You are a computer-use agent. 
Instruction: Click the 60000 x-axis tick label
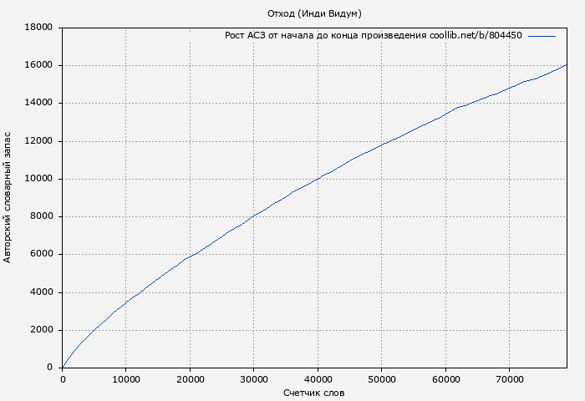click(x=445, y=378)
